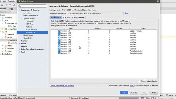This screenshot has height=99, width=176.
Task: Uncheck the Android 2.3.3 platform
Action: [x=59, y=51]
